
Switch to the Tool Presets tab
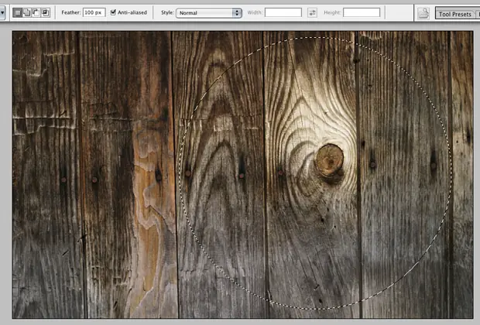click(x=454, y=13)
